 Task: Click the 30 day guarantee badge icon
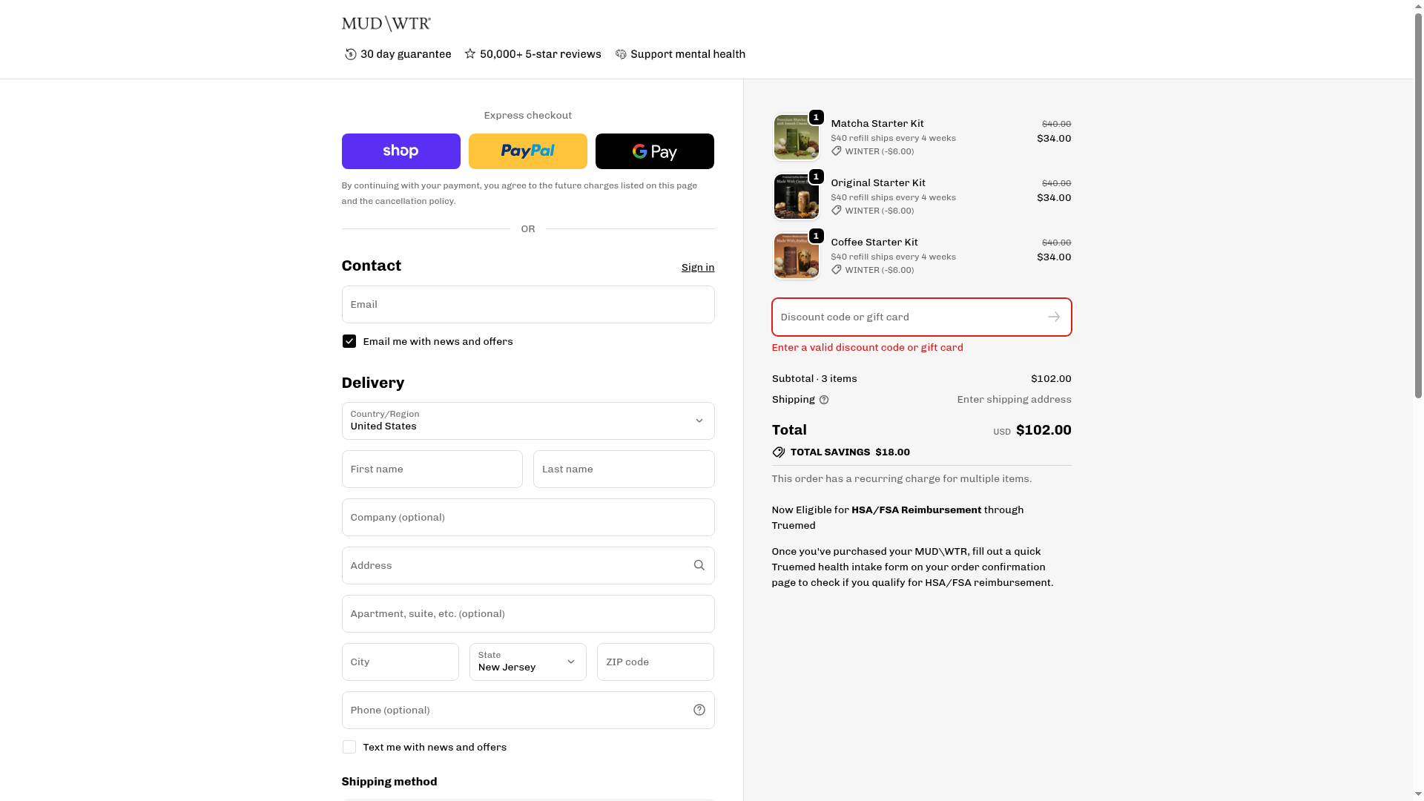pyautogui.click(x=351, y=54)
